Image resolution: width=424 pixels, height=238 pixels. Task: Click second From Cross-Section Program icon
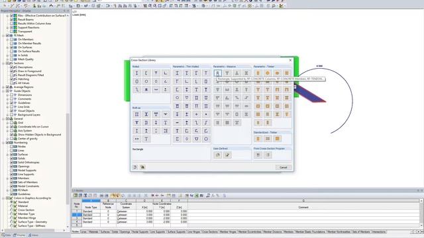click(x=268, y=155)
